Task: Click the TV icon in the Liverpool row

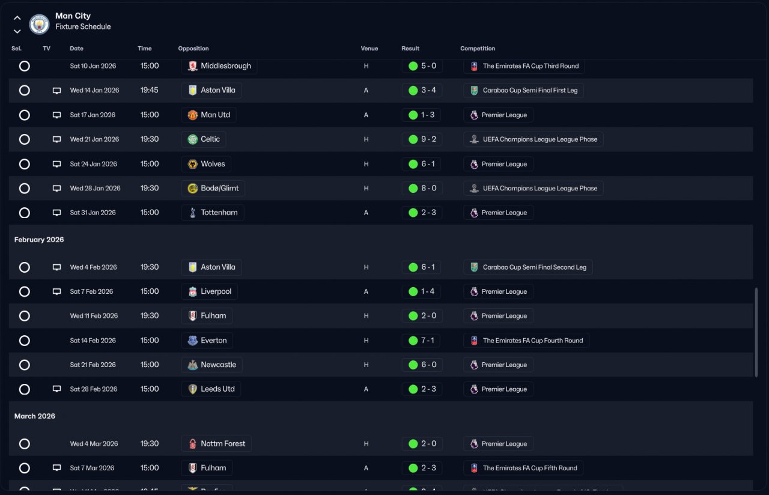Action: [x=56, y=291]
